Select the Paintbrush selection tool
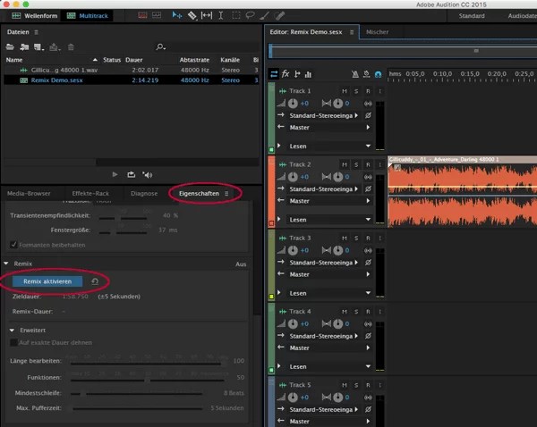Image resolution: width=537 pixels, height=427 pixels. coord(265,15)
